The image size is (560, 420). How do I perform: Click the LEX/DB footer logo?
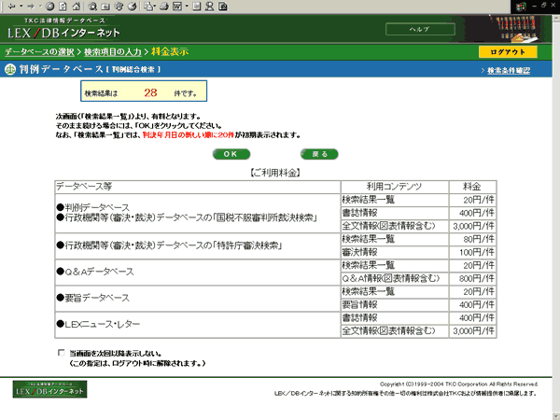[49, 389]
